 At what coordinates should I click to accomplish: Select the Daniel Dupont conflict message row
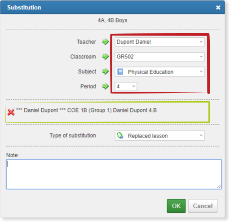(107, 112)
